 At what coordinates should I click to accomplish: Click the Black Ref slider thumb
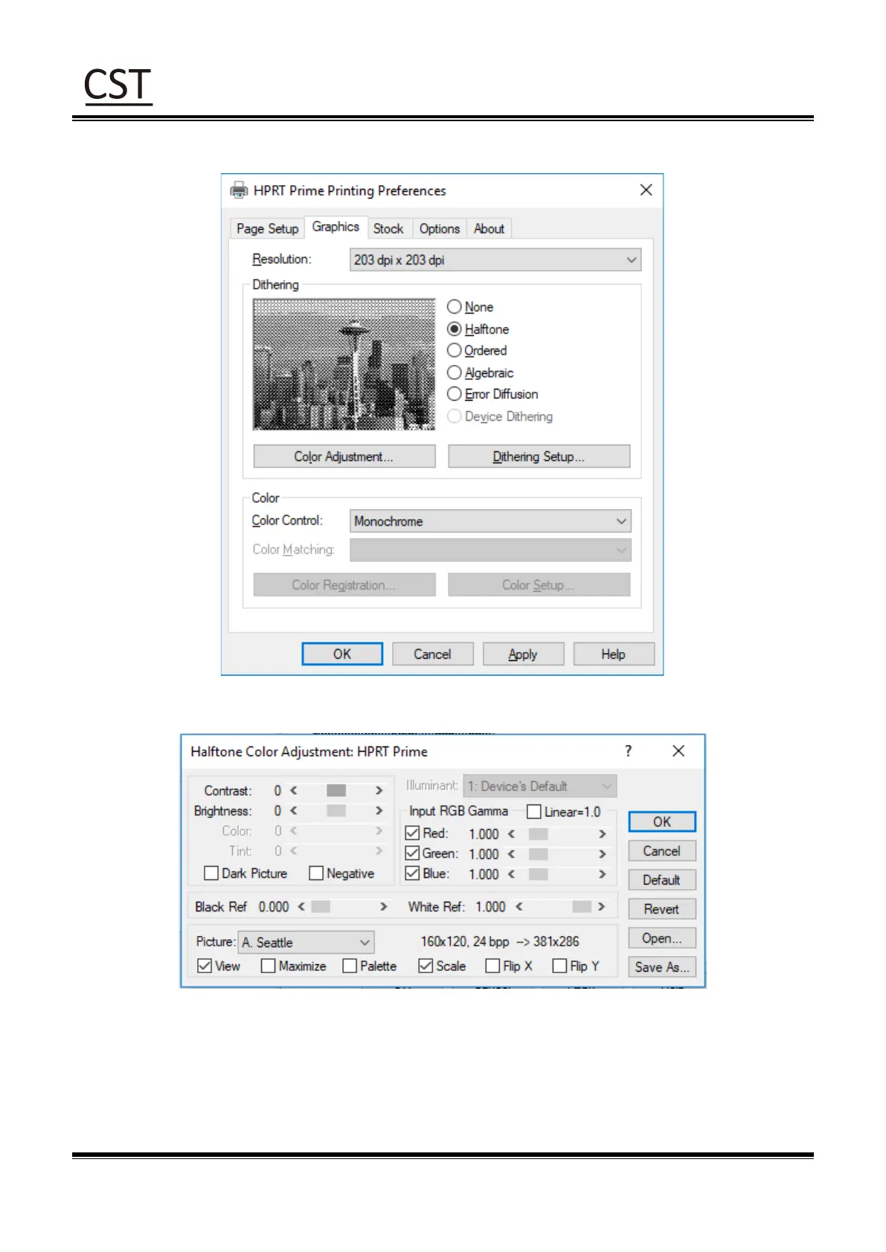(321, 906)
